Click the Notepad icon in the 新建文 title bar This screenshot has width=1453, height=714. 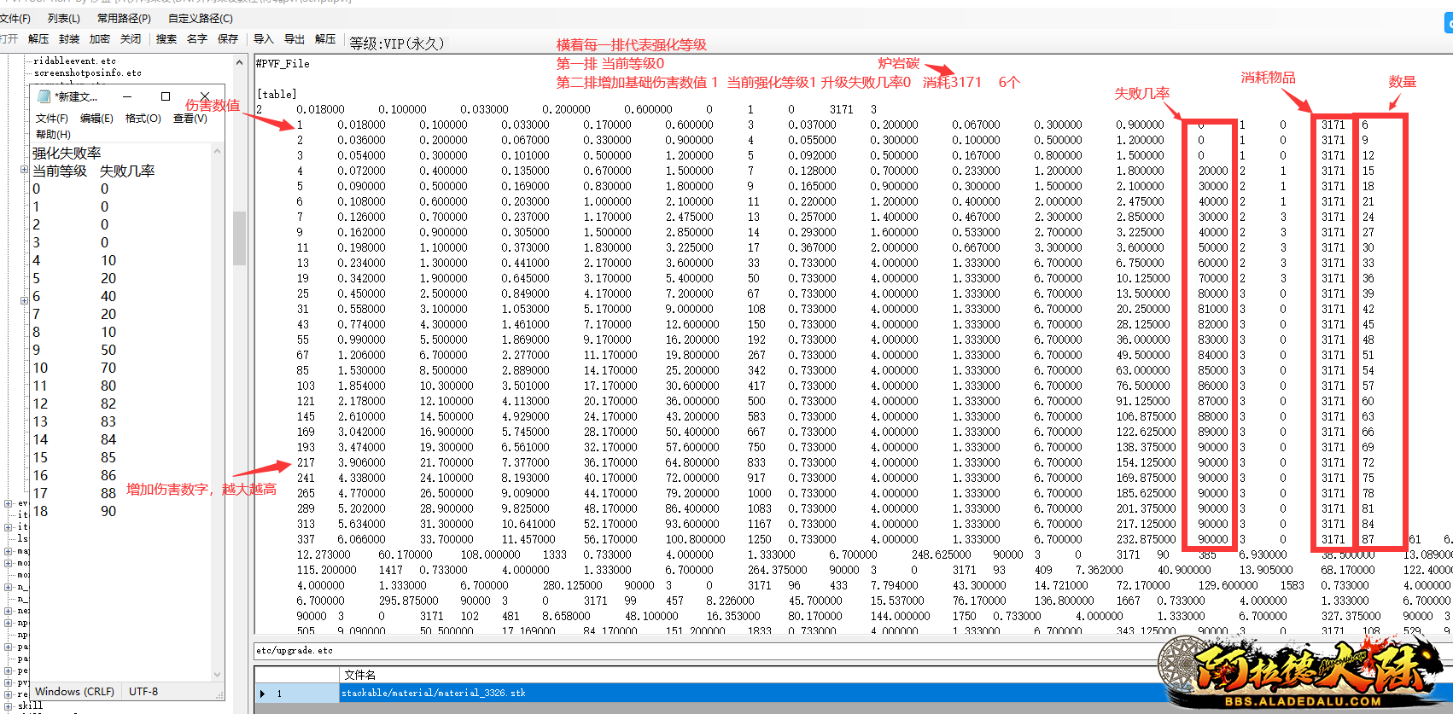(44, 96)
